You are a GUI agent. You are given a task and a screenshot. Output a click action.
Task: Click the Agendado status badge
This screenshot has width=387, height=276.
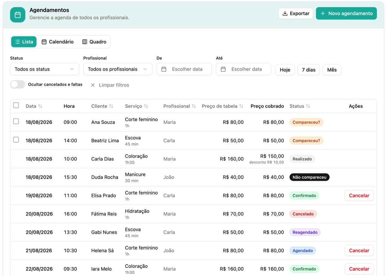[303, 250]
